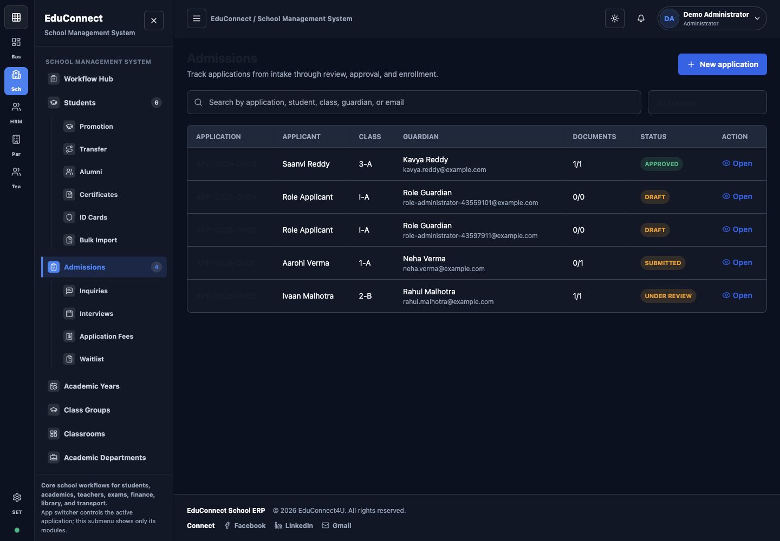Select guardian email kavya.reddy@example.com

445,170
